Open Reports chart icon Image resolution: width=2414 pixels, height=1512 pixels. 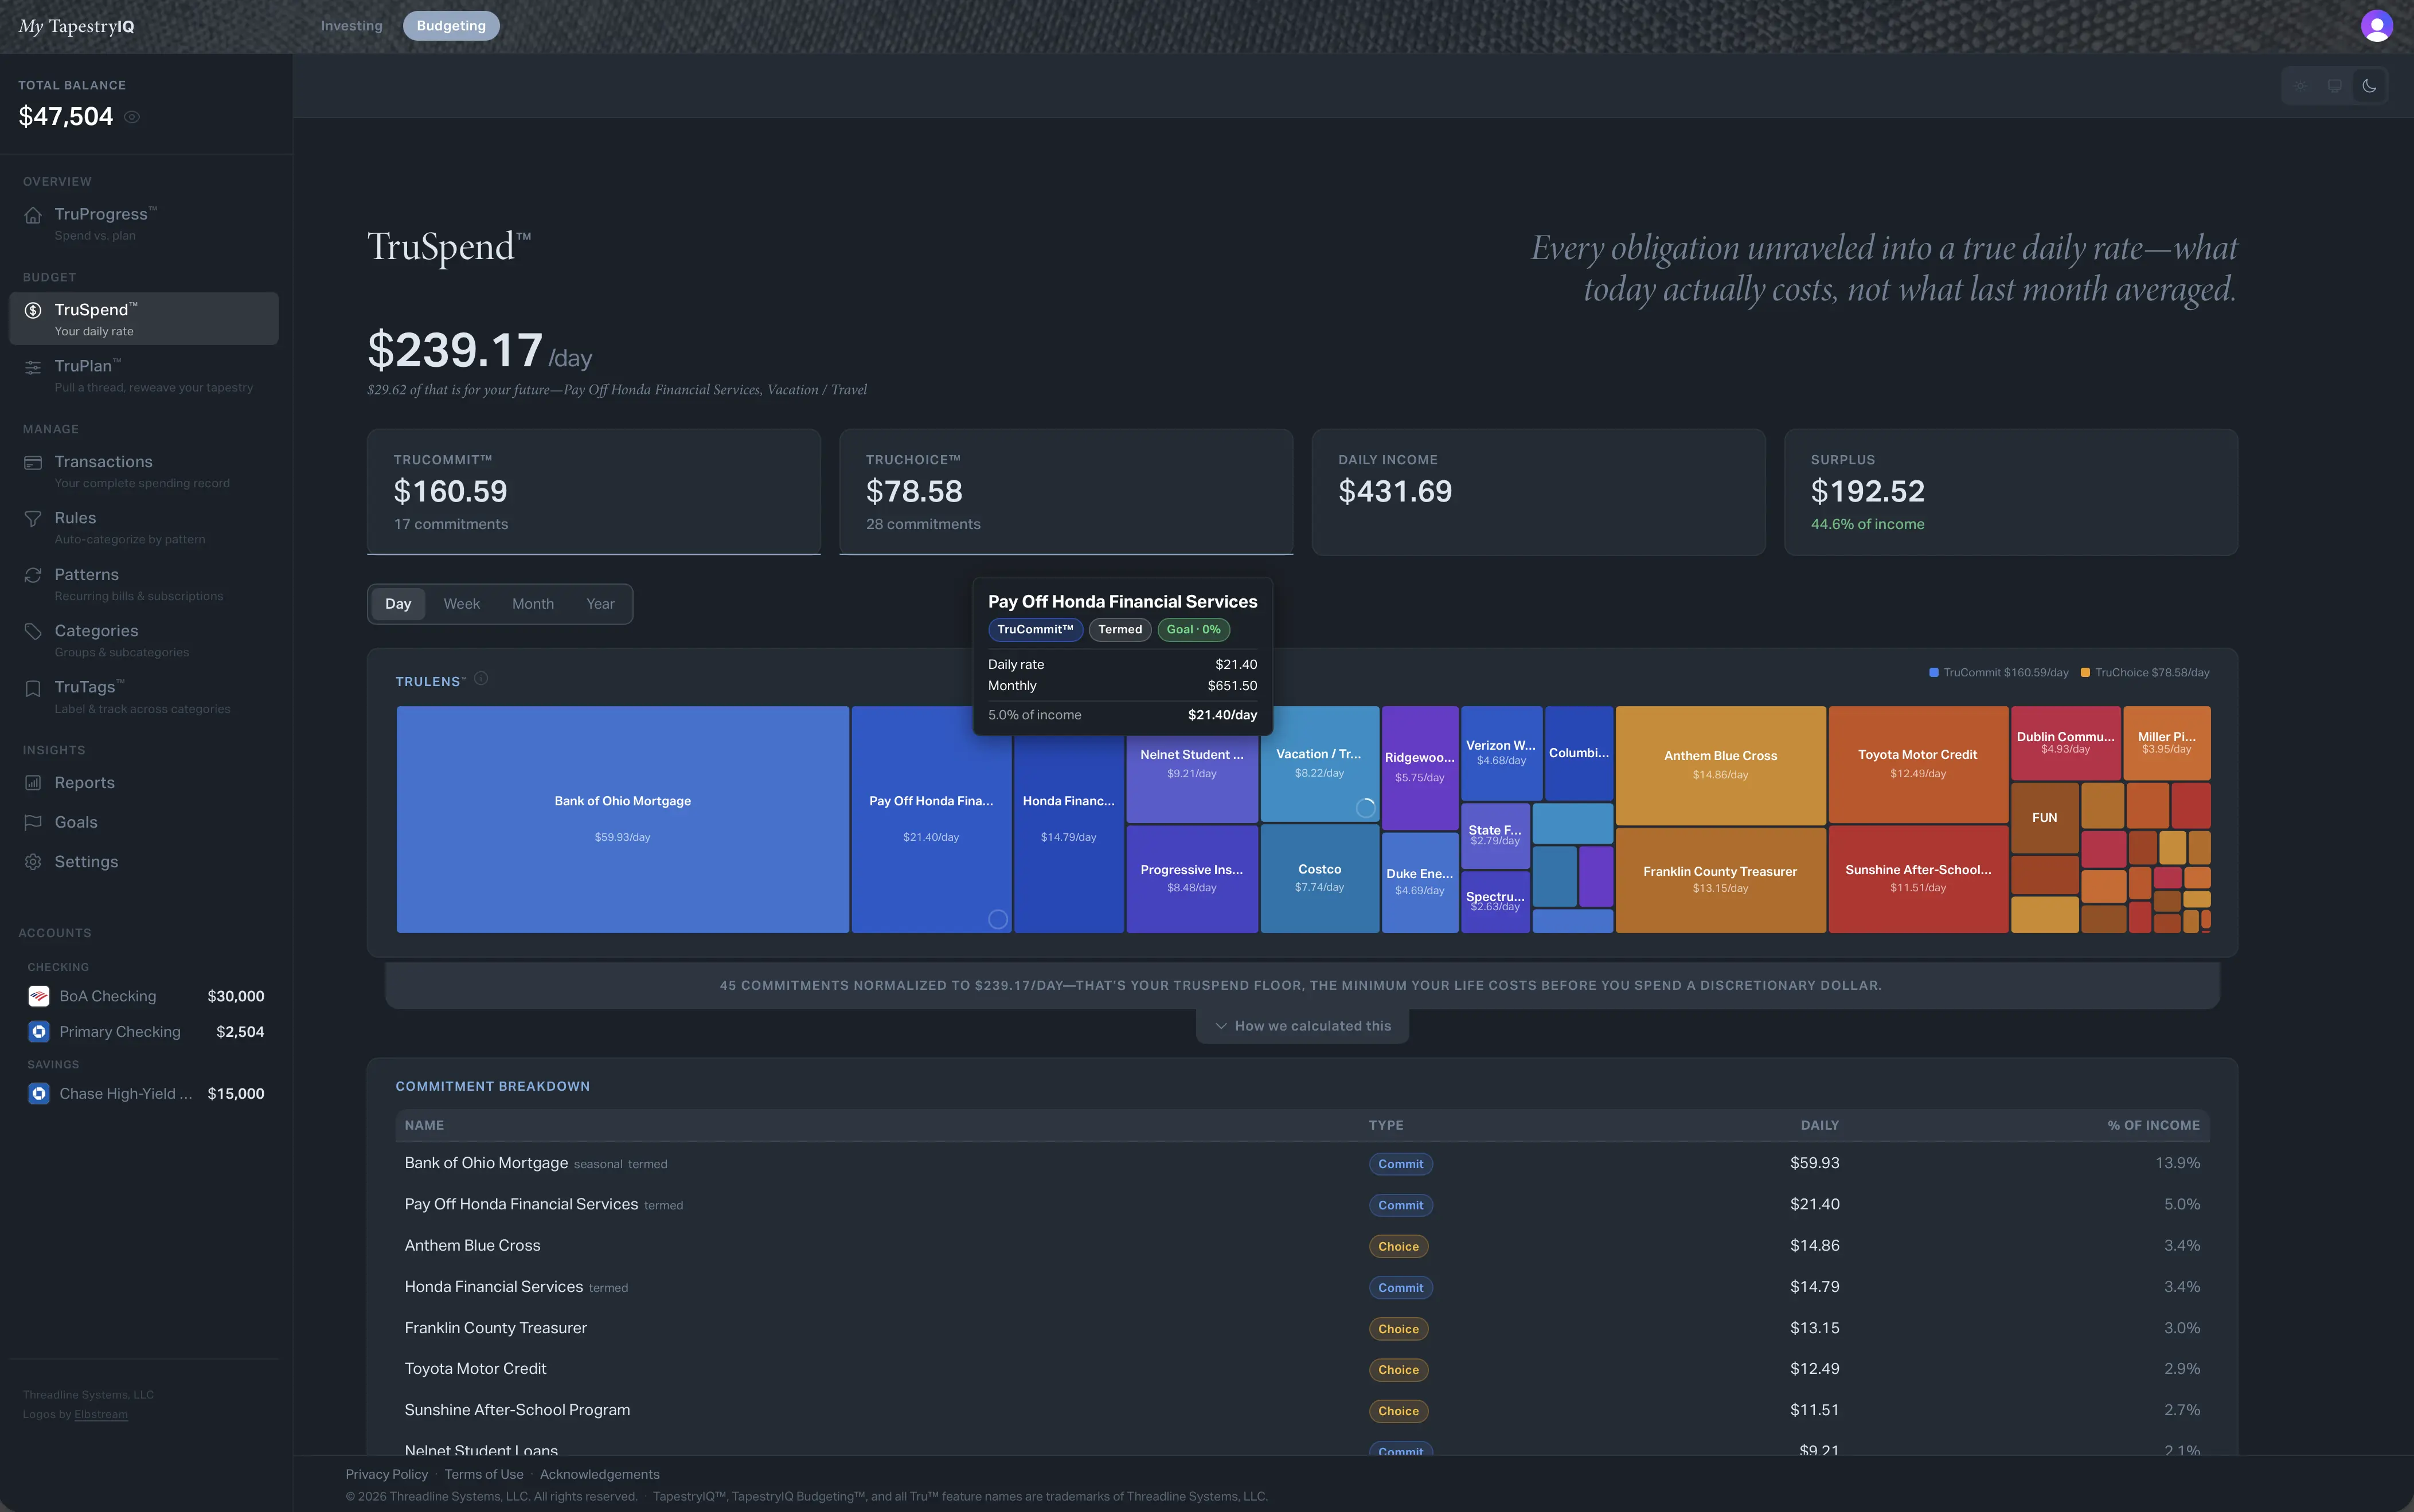[x=33, y=783]
